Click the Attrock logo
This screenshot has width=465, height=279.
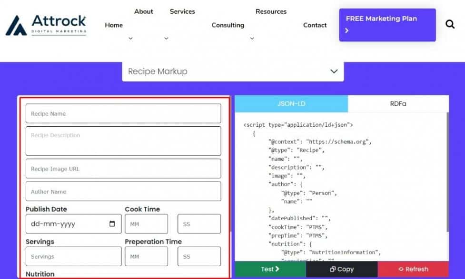pyautogui.click(x=46, y=25)
